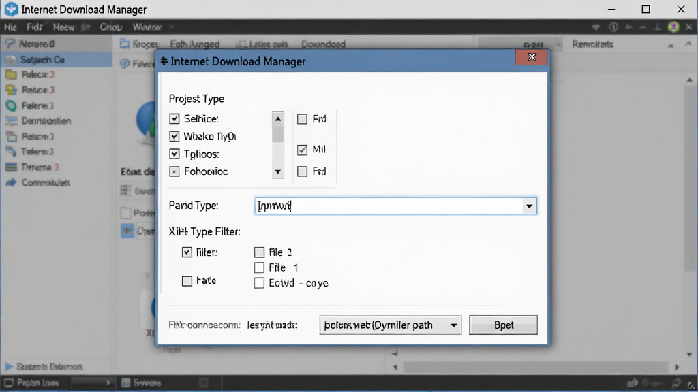Click the Project Type list scroll-down arrow
This screenshot has width=698, height=392.
278,171
